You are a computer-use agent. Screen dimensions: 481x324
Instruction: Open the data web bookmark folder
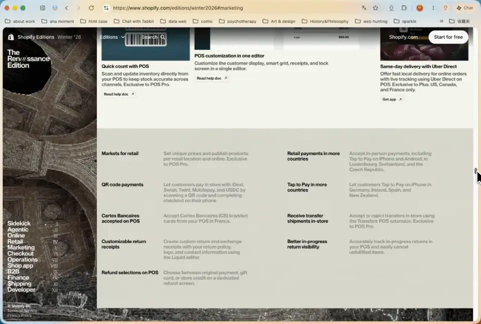tap(173, 21)
